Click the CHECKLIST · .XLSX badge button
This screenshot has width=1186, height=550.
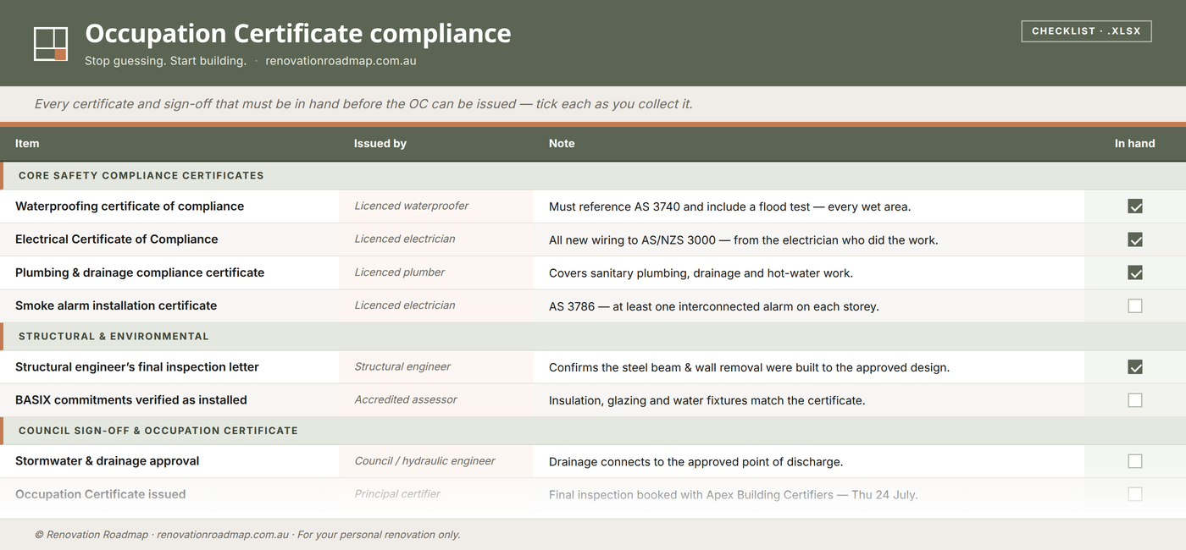1086,31
